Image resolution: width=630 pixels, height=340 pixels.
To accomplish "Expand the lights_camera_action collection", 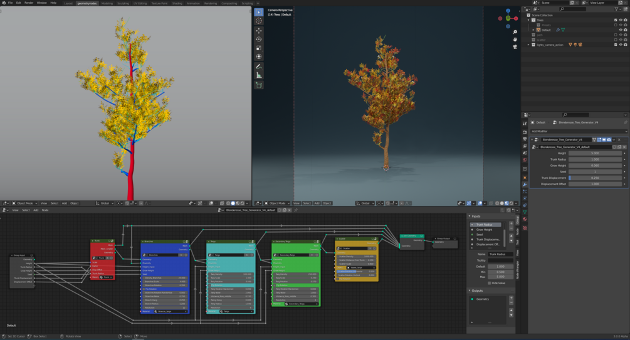I will pos(528,45).
